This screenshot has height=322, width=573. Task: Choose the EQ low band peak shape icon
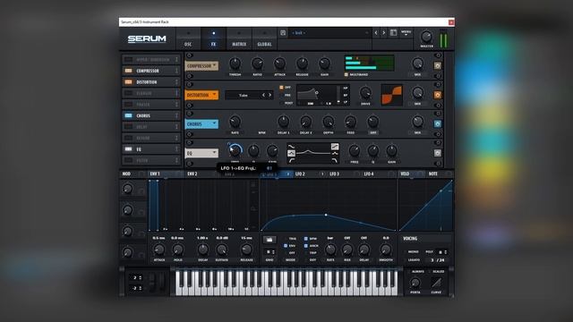point(291,153)
